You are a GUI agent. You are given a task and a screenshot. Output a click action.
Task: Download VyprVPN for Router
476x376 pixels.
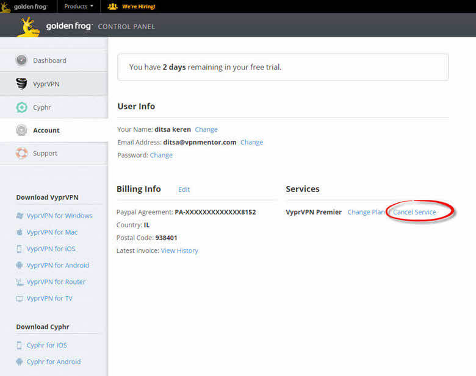[56, 282]
